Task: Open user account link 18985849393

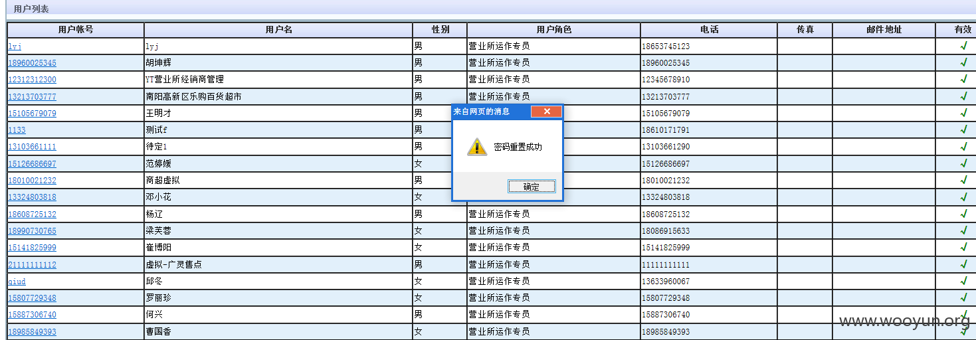Action: click(x=32, y=332)
